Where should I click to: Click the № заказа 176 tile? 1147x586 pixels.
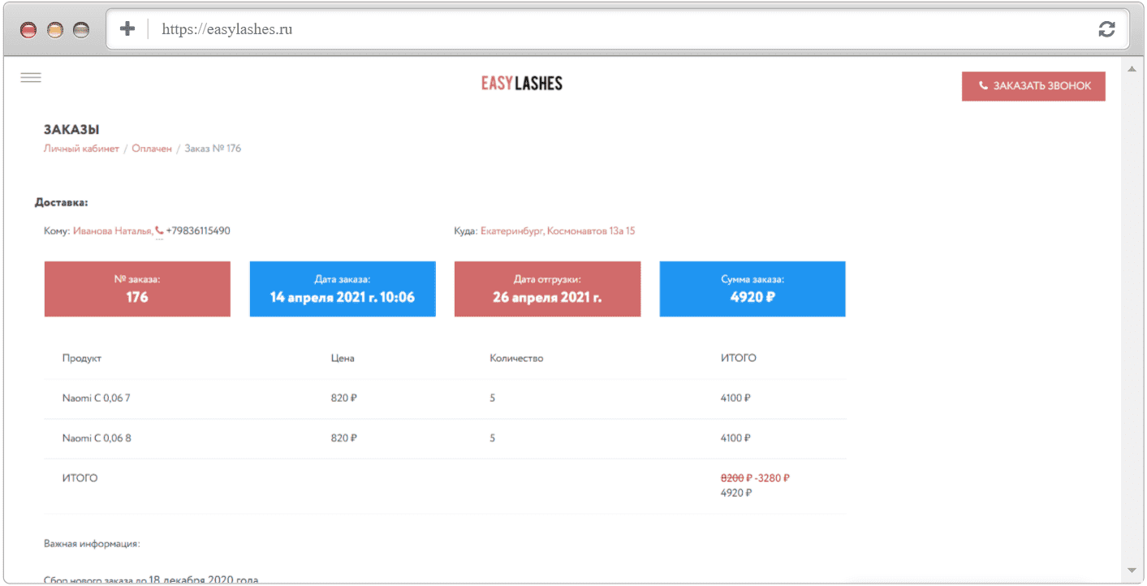137,289
